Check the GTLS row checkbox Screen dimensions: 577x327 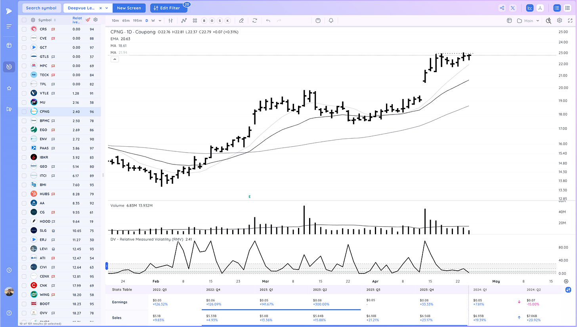24,57
